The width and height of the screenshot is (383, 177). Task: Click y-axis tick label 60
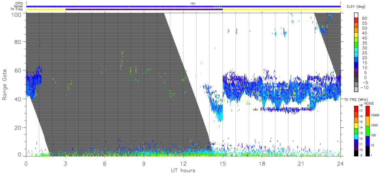click(18, 71)
